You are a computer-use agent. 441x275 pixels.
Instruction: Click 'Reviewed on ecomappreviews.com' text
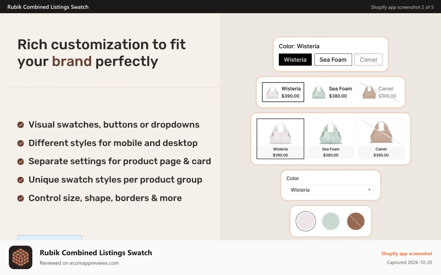coord(79,263)
